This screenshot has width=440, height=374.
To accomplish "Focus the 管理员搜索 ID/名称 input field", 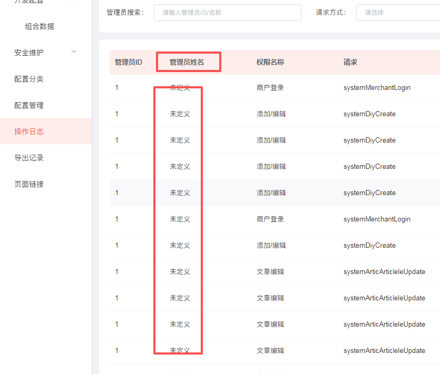I will tap(227, 13).
